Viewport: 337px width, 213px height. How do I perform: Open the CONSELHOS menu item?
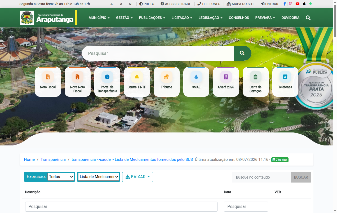pos(239,18)
